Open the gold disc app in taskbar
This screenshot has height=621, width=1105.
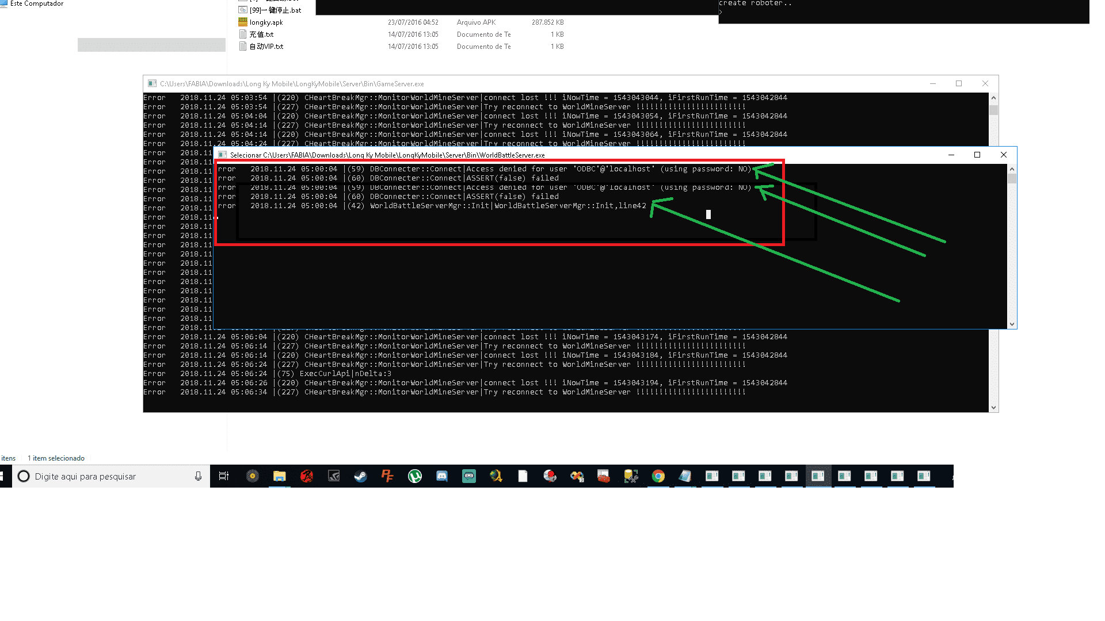tap(253, 476)
